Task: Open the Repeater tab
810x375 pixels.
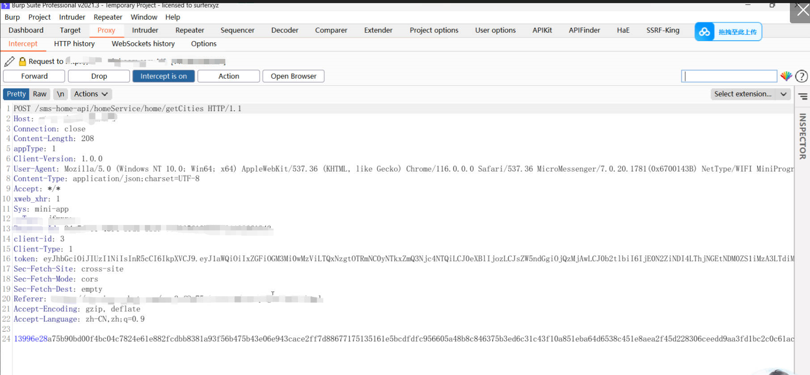Action: (190, 30)
